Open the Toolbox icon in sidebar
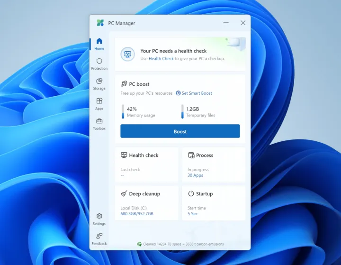 (99, 123)
